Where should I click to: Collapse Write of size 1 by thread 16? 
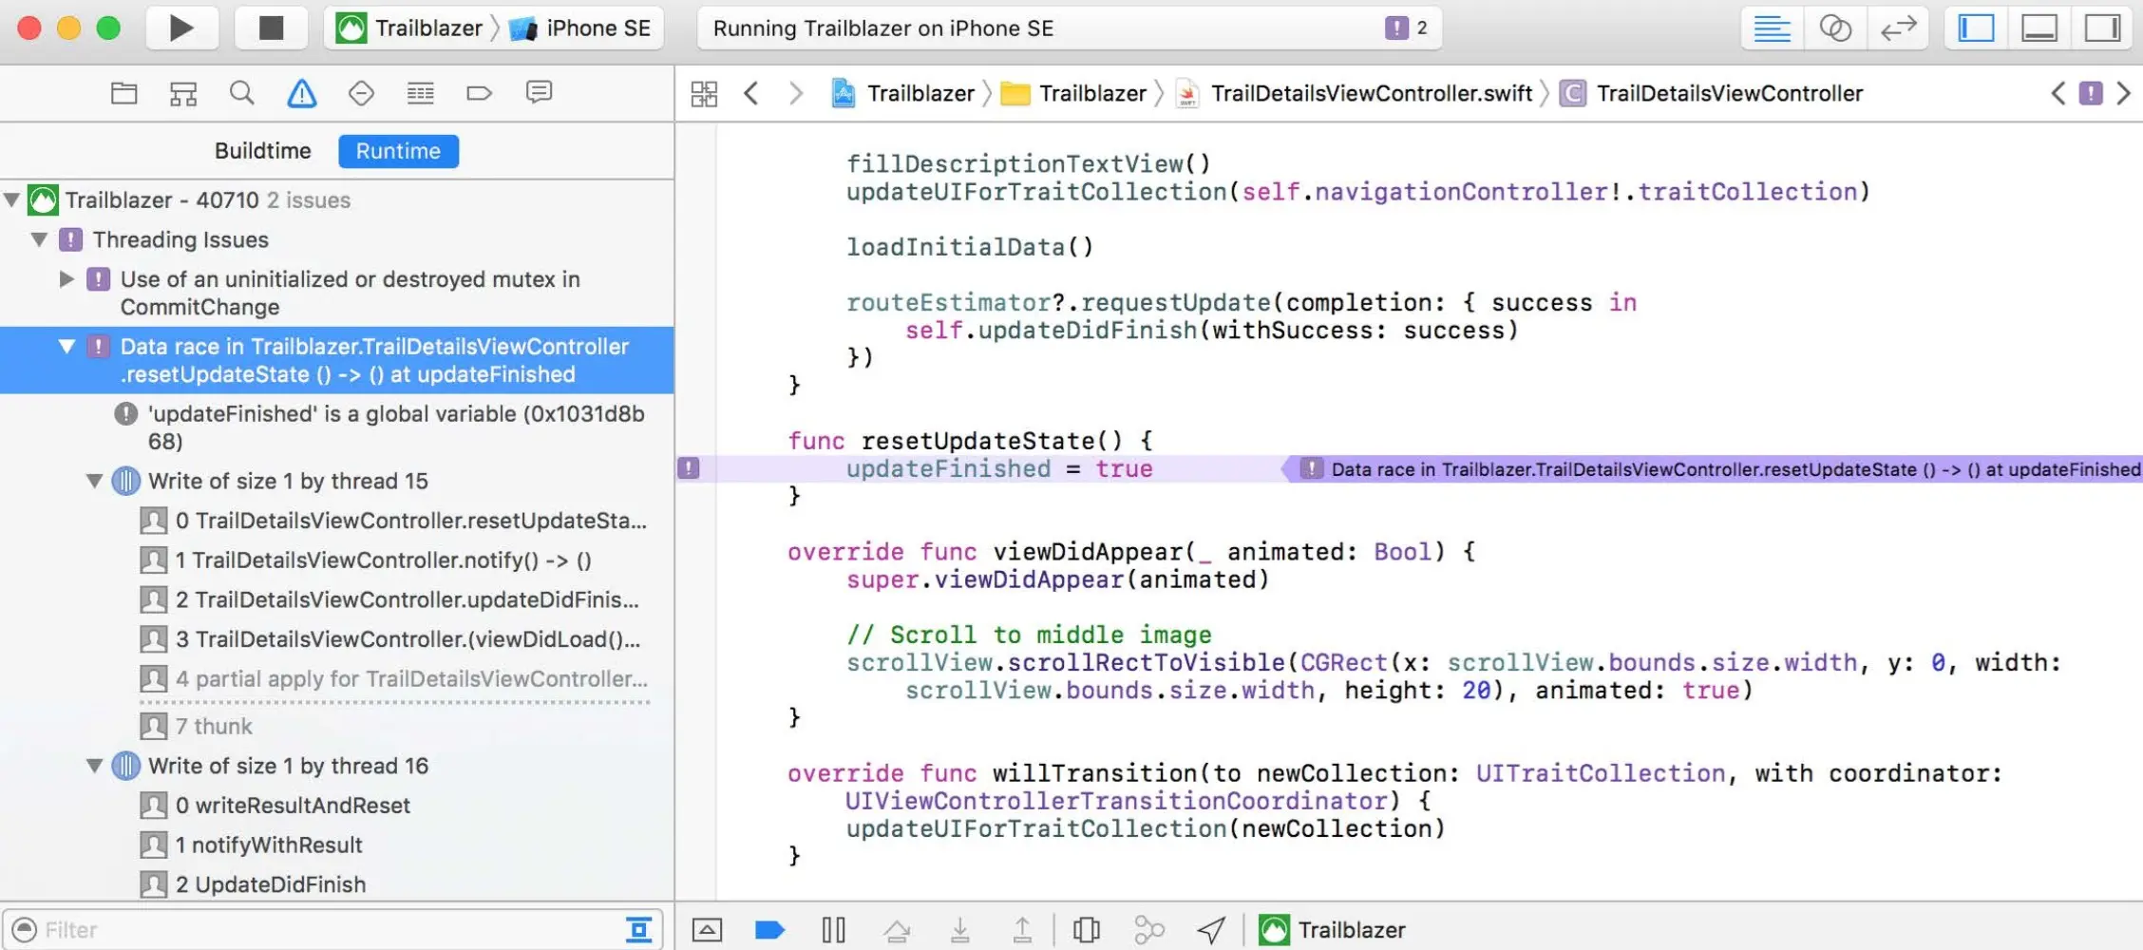coord(94,767)
